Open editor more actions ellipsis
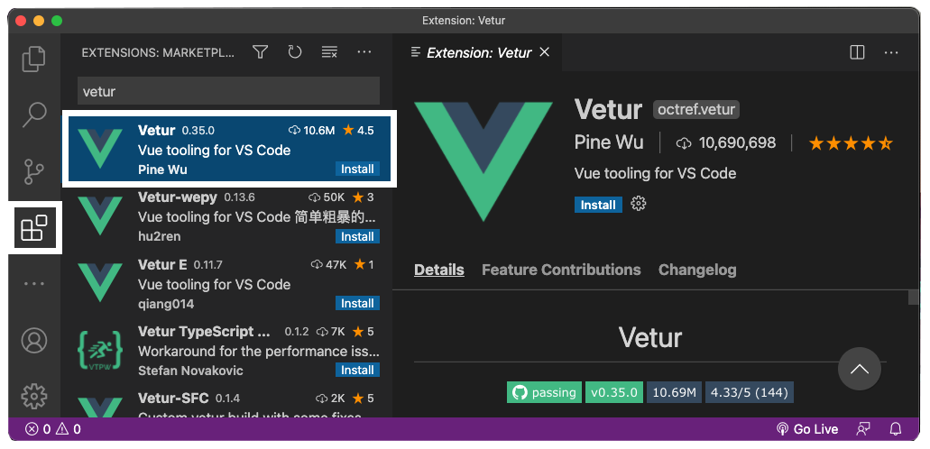The height and width of the screenshot is (449, 930). (891, 52)
